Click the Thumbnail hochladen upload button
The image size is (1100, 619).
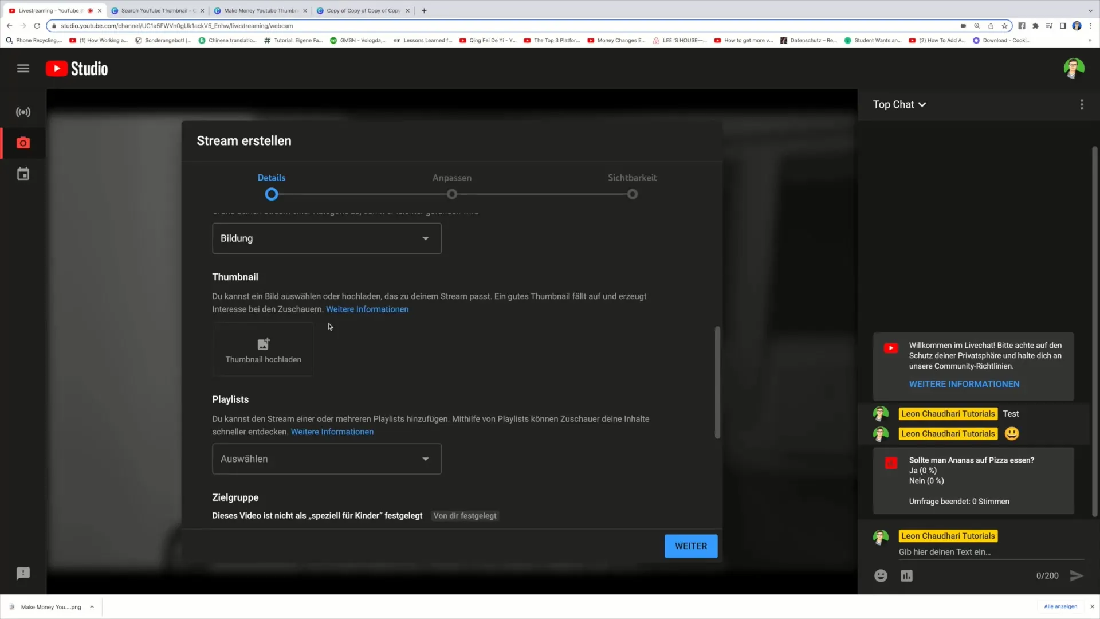[x=263, y=350]
